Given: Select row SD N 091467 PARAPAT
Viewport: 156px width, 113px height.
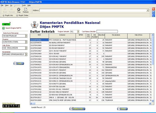Looking at the screenshot, I should (x=91, y=51).
